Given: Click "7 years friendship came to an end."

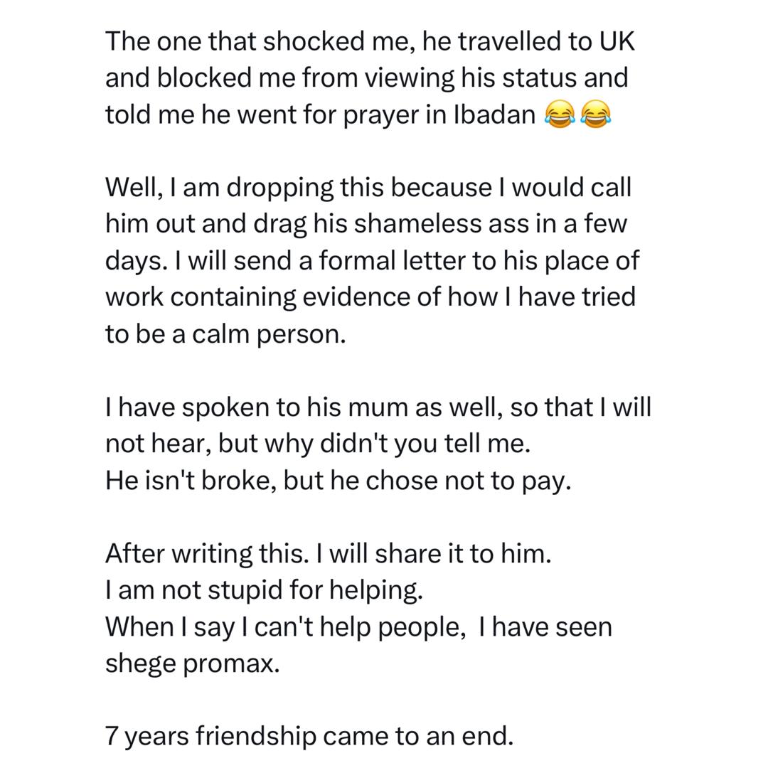Looking at the screenshot, I should 309,736.
